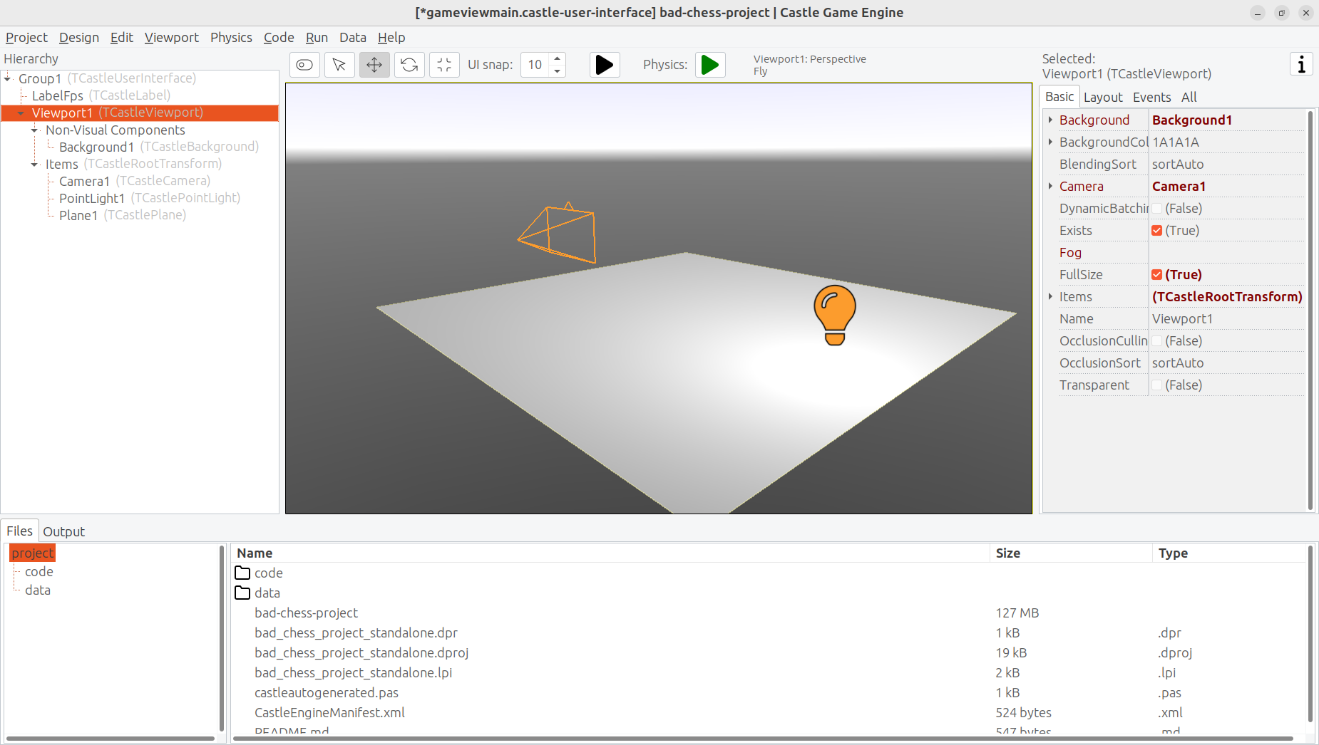Image resolution: width=1319 pixels, height=745 pixels.
Task: Sort files by the Type column header
Action: click(1228, 553)
